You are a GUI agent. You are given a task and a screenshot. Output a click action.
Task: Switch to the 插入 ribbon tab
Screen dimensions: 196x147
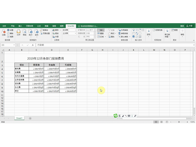tap(20, 26)
